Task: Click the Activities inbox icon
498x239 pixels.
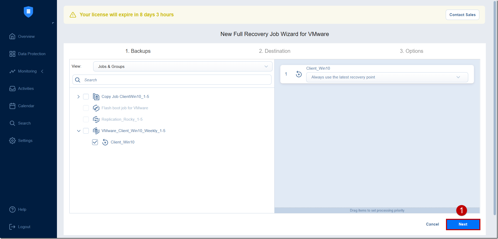Action: pyautogui.click(x=12, y=89)
